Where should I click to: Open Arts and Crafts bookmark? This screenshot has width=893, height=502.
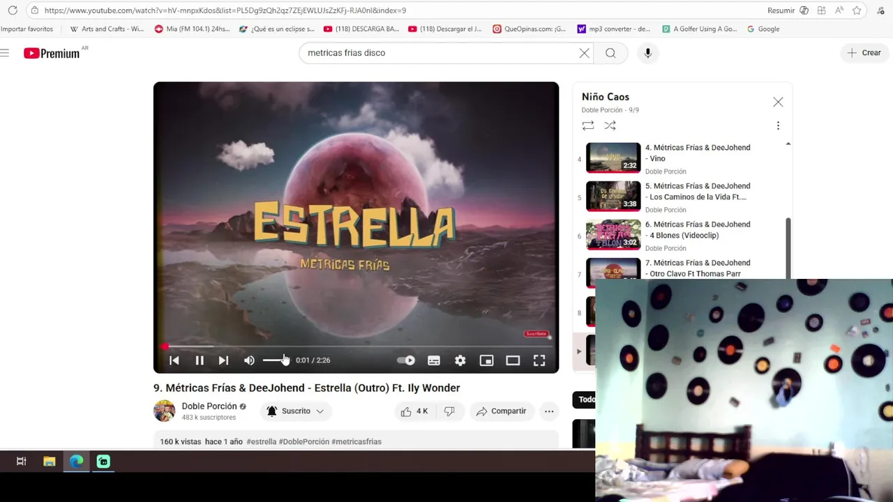(107, 29)
